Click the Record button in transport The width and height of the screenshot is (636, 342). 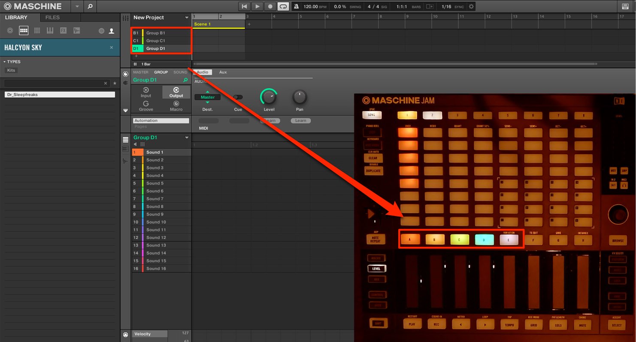pos(270,6)
